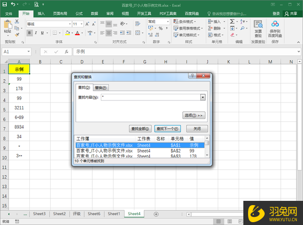This screenshot has width=303, height=225.
Task: Click the 登录 Sign in link
Action: click(276, 14)
